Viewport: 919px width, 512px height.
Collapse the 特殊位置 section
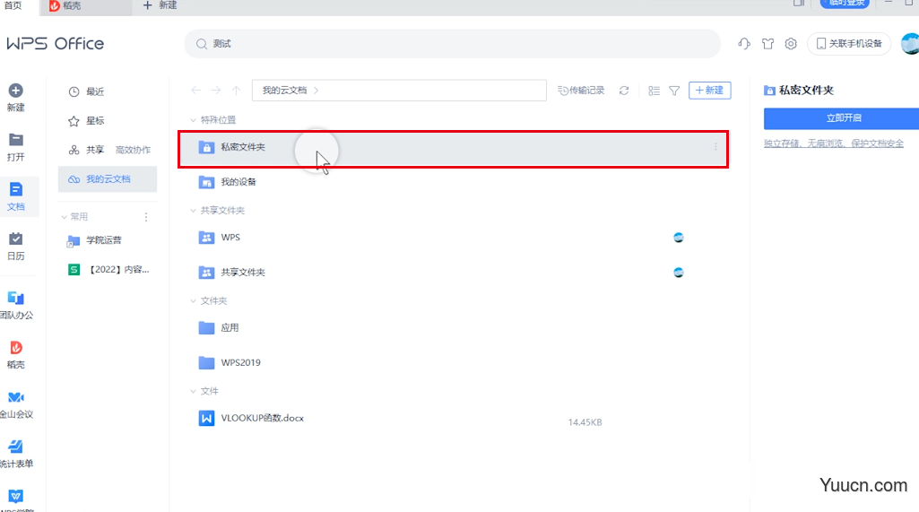click(x=193, y=120)
